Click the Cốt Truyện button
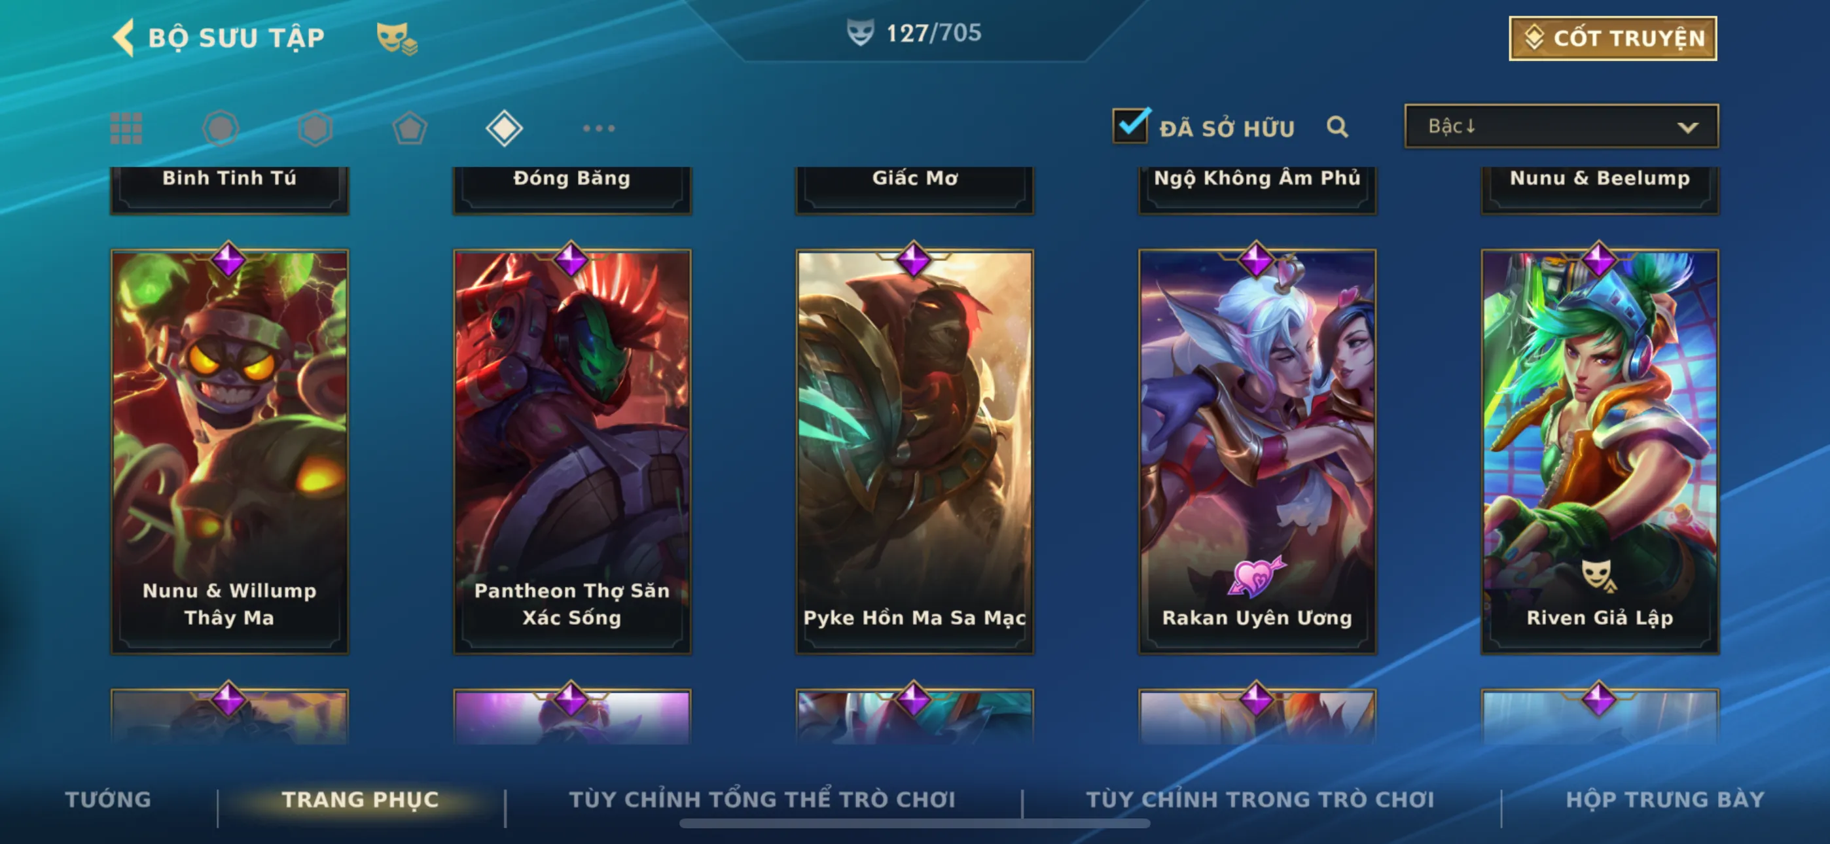This screenshot has width=1830, height=844. tap(1613, 39)
